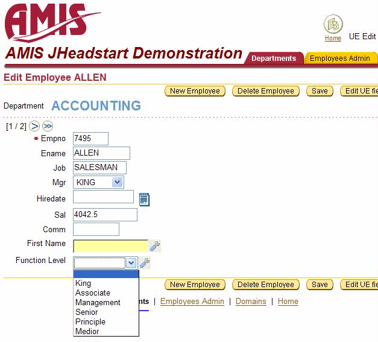This screenshot has height=342, width=378.
Task: Click into the Sal field
Action: pyautogui.click(x=105, y=215)
